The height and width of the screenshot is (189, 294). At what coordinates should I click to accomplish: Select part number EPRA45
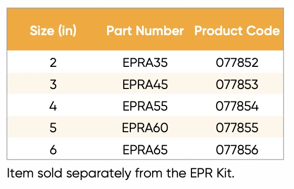pyautogui.click(x=145, y=84)
